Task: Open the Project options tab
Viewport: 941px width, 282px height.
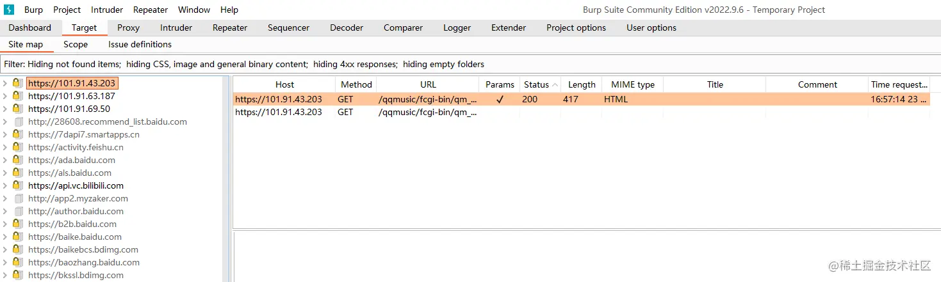Action: point(576,27)
